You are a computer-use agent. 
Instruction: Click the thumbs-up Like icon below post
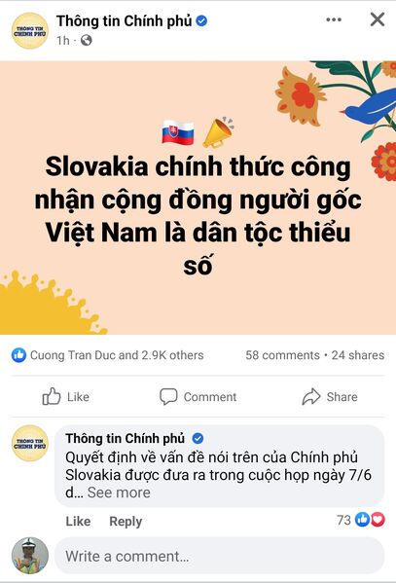coord(51,396)
